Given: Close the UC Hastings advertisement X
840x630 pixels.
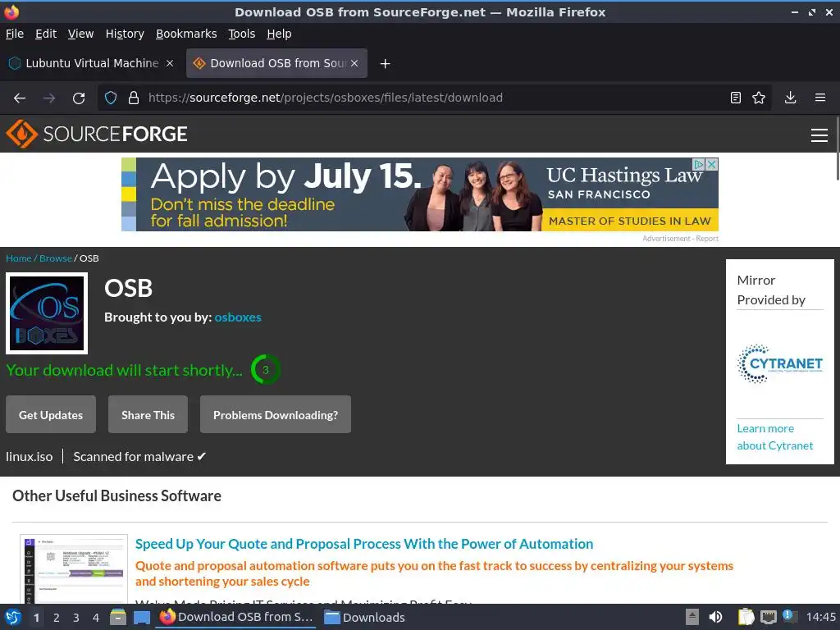Looking at the screenshot, I should tap(712, 164).
